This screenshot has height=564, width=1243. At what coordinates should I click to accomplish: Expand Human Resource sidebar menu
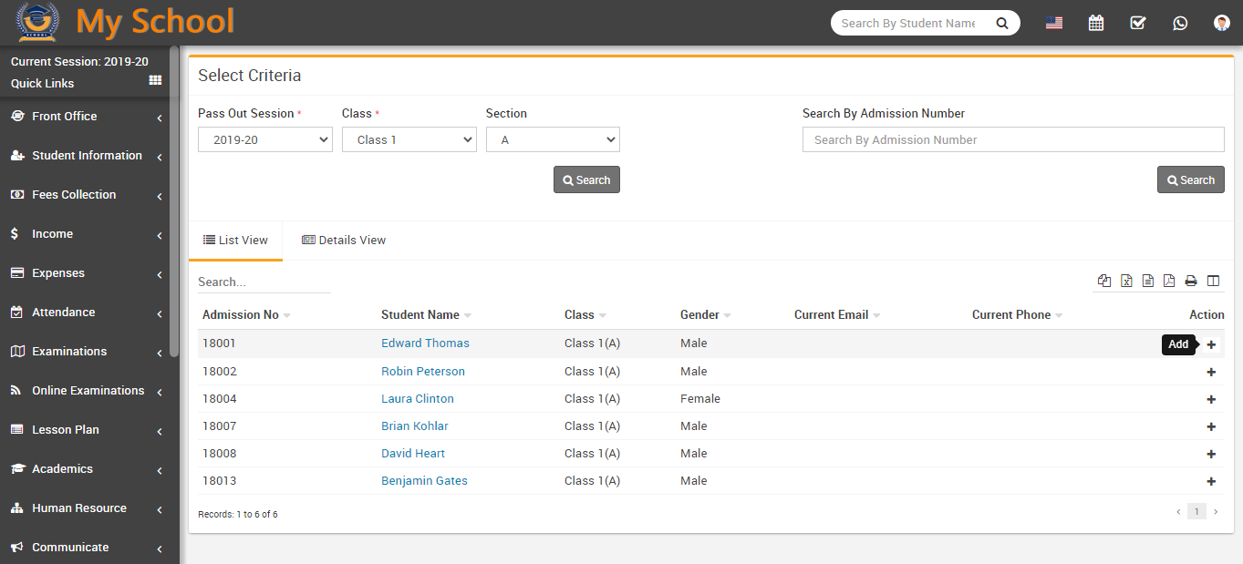point(84,508)
